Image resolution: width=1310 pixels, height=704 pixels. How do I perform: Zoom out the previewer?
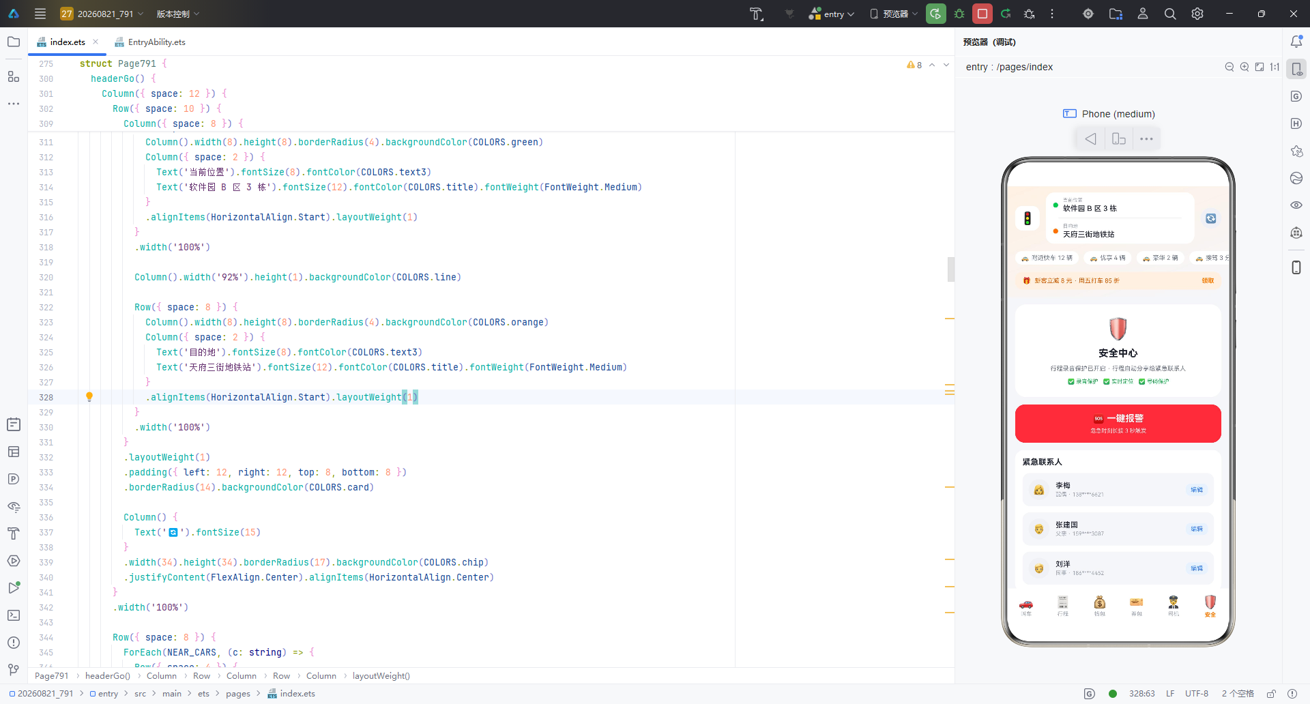(x=1229, y=67)
